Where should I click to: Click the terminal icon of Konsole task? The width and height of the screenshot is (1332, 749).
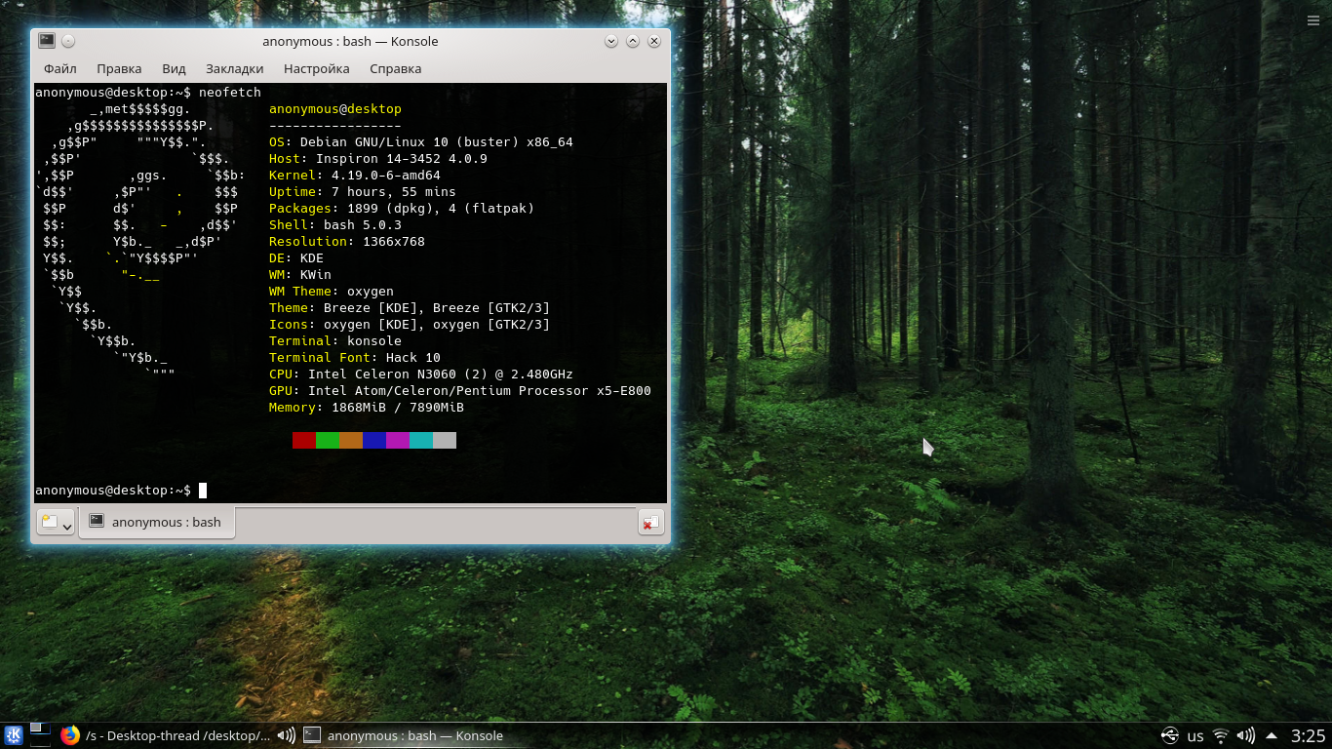(312, 735)
